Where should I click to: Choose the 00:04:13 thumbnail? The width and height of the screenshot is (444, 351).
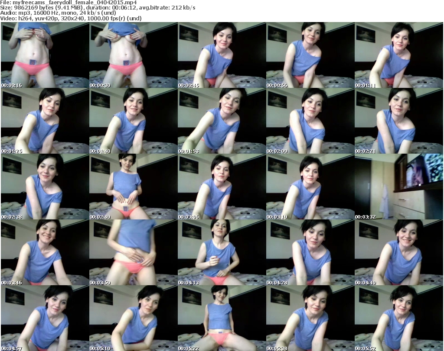[x=222, y=252]
